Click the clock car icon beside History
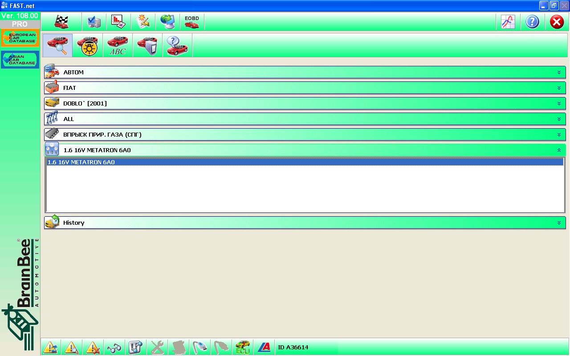This screenshot has width=570, height=356. coord(52,222)
